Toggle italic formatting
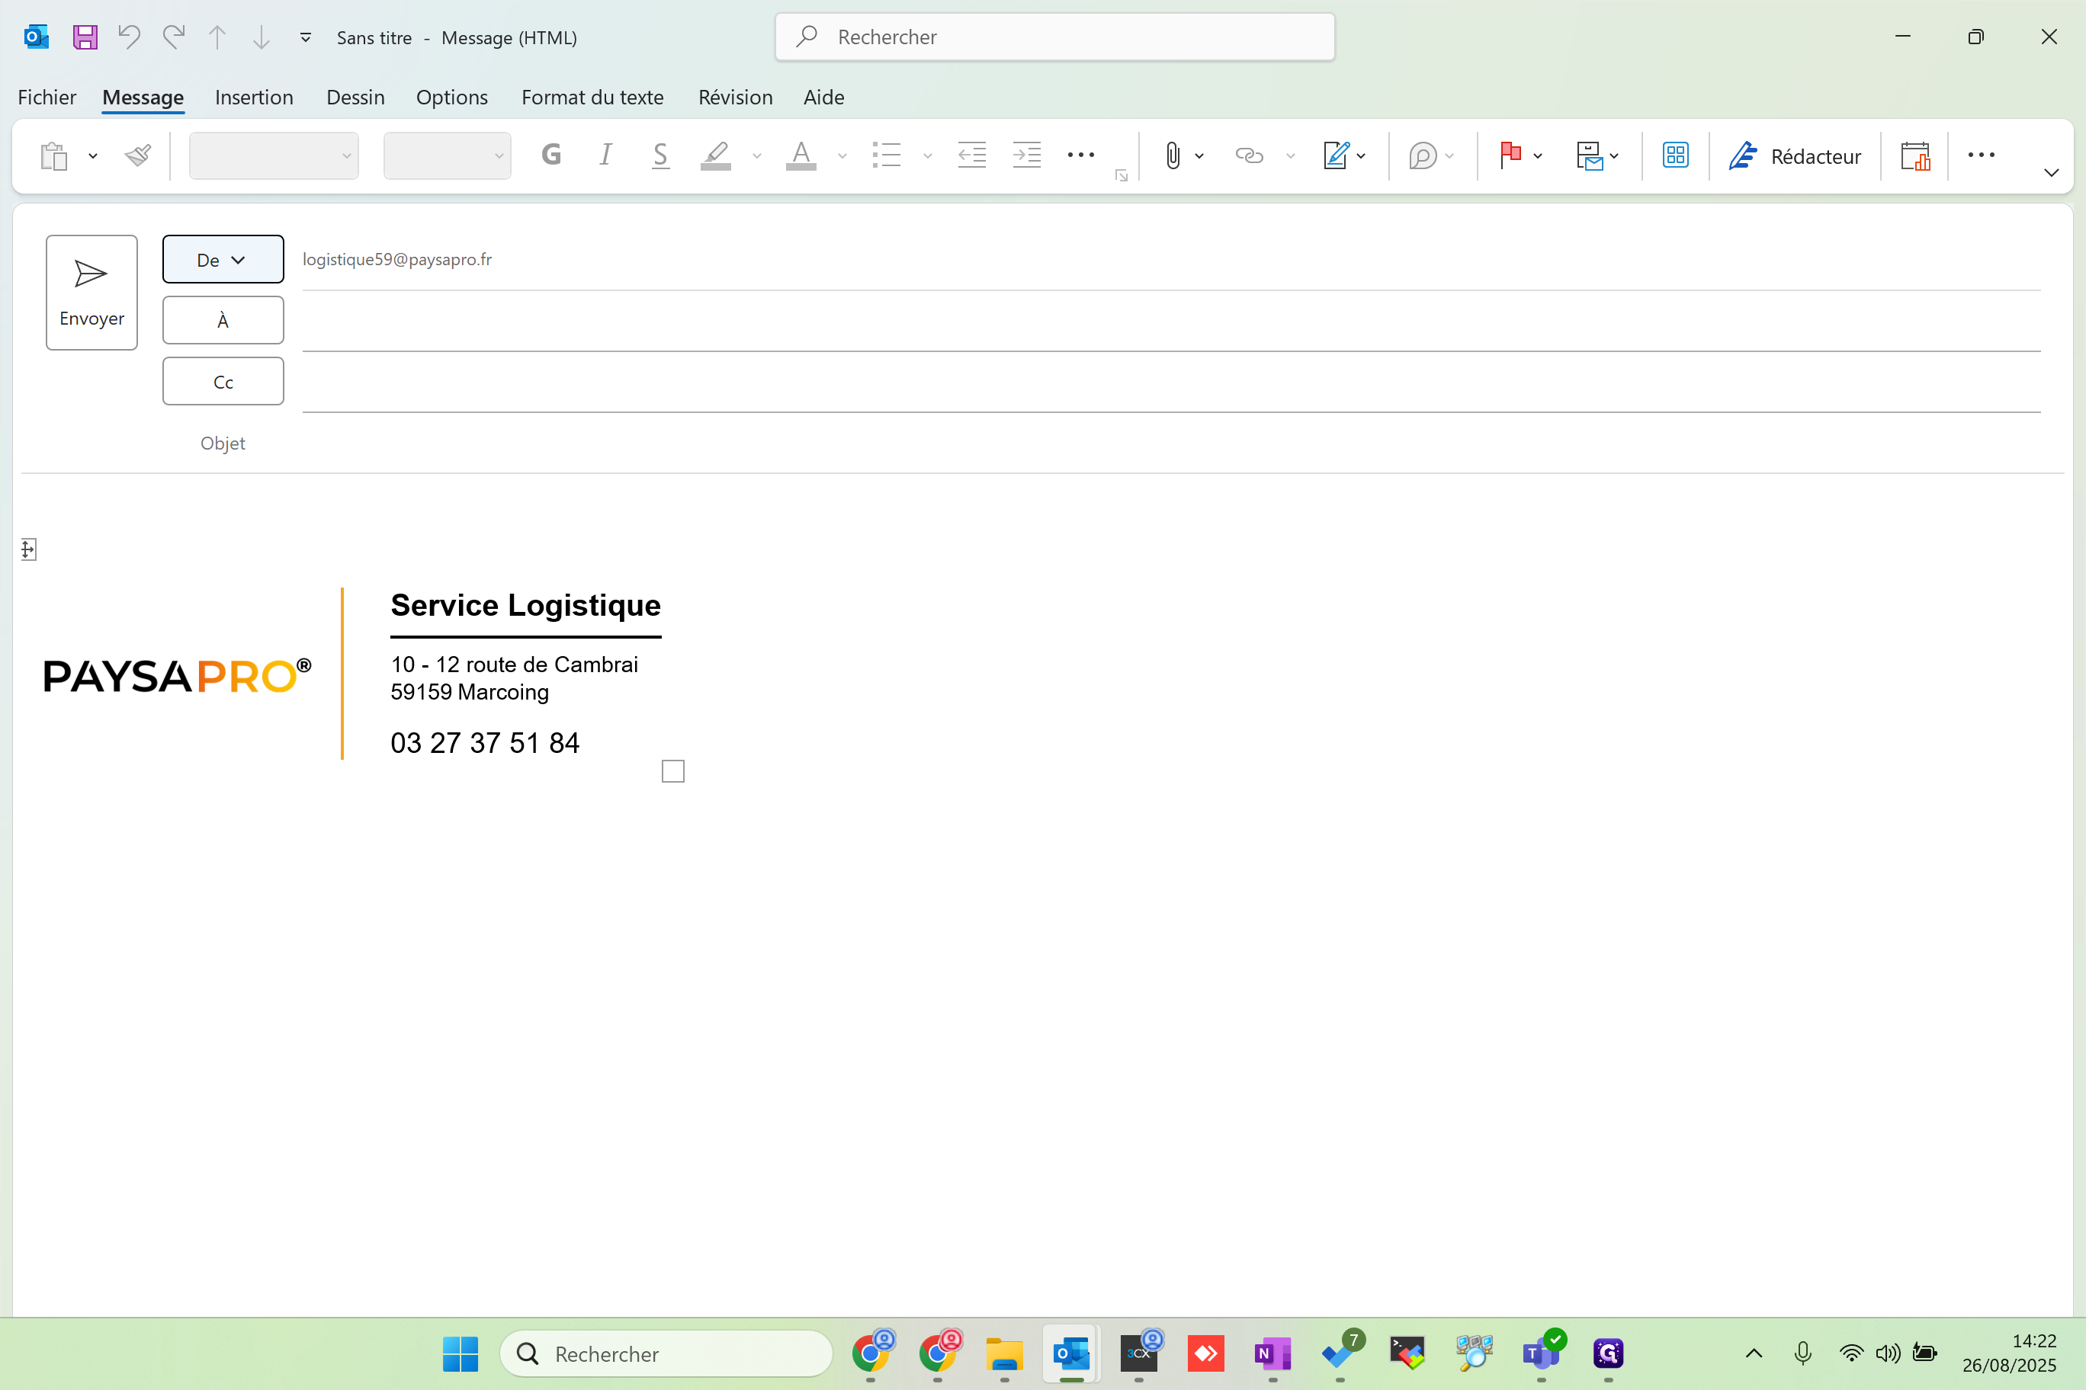2086x1390 pixels. pos(606,155)
